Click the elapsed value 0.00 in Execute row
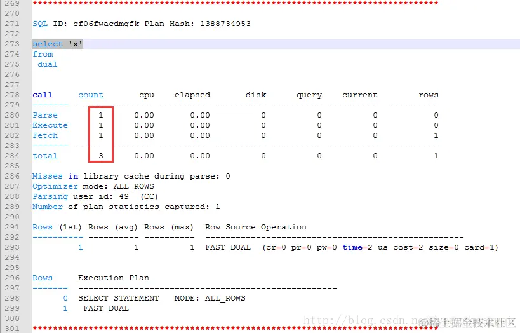 click(200, 125)
